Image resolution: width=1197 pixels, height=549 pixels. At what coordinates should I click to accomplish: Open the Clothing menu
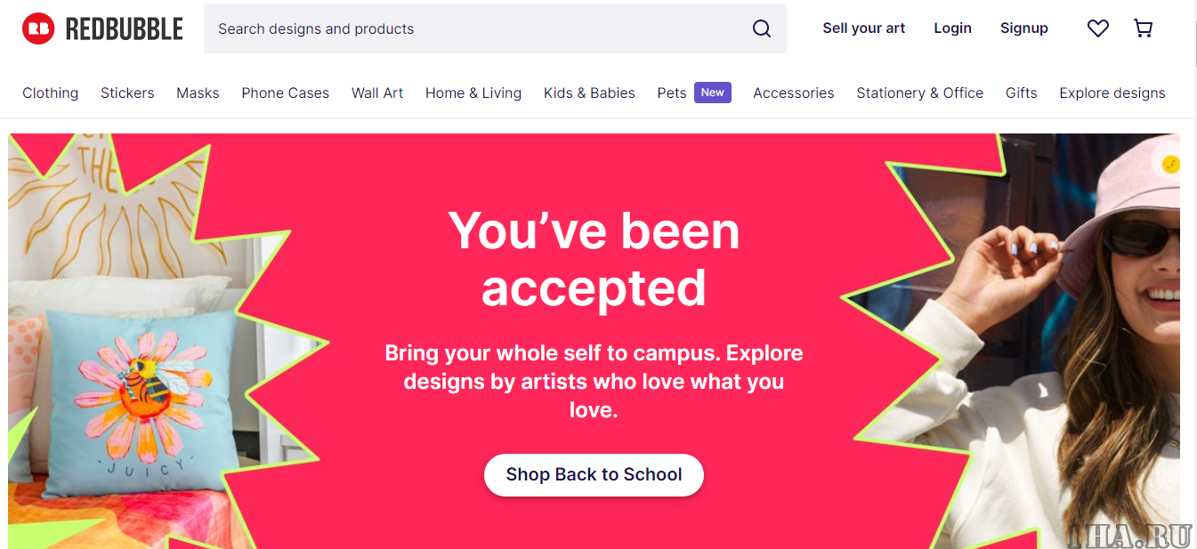coord(50,93)
